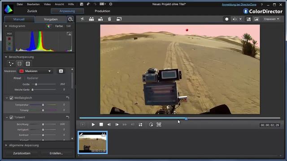287x161 pixels.
Task: Click the round mask display button
Action: click(x=226, y=19)
